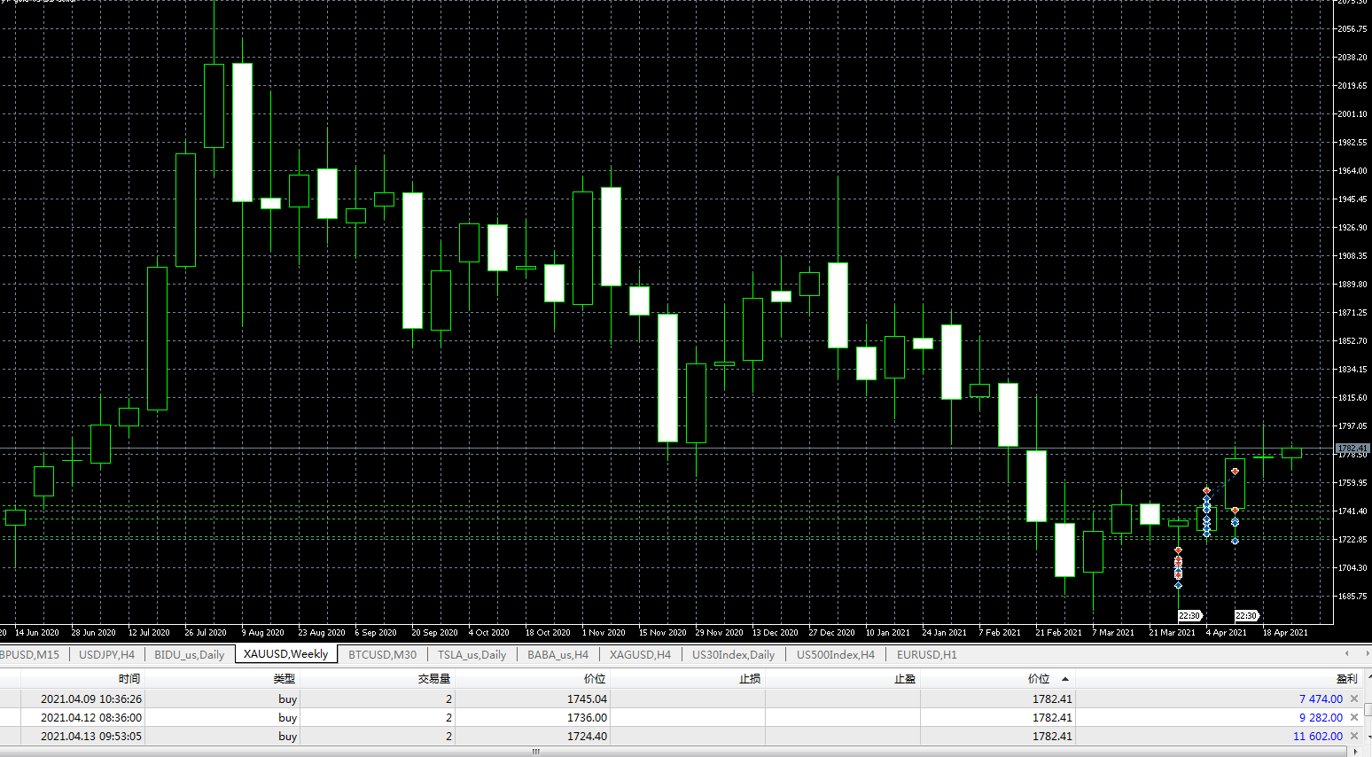Switch to USDJPY,H4 chart tab
1372x757 pixels.
pos(106,655)
